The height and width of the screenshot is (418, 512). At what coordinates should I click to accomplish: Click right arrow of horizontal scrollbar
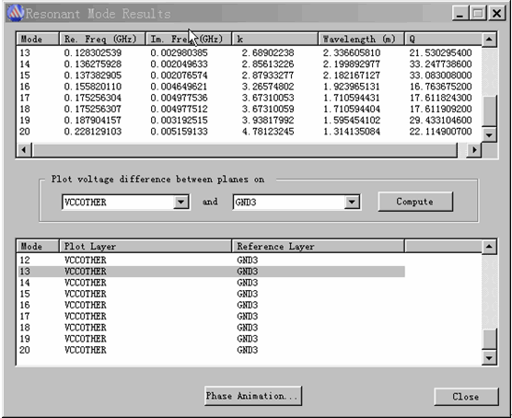(x=474, y=150)
